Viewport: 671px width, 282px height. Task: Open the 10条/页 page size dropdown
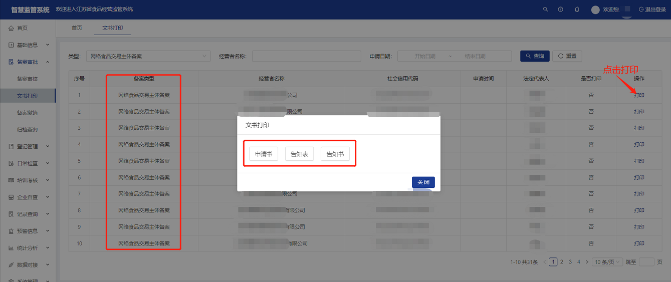point(607,262)
